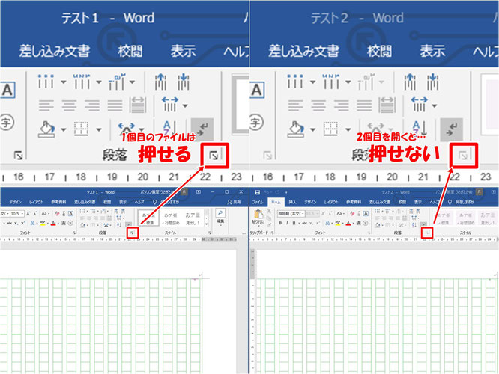Select 見出し 1 style in small テスト1 window

click(x=193, y=218)
